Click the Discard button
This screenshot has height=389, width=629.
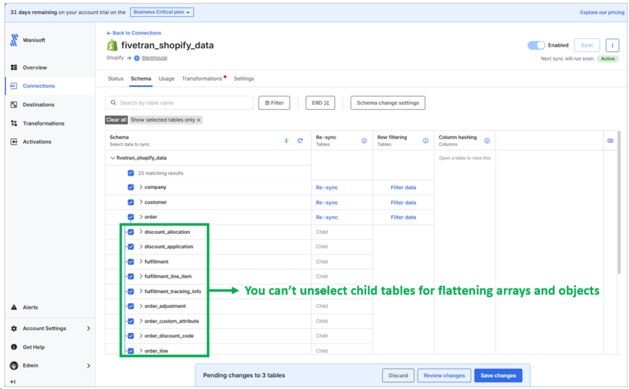(398, 376)
